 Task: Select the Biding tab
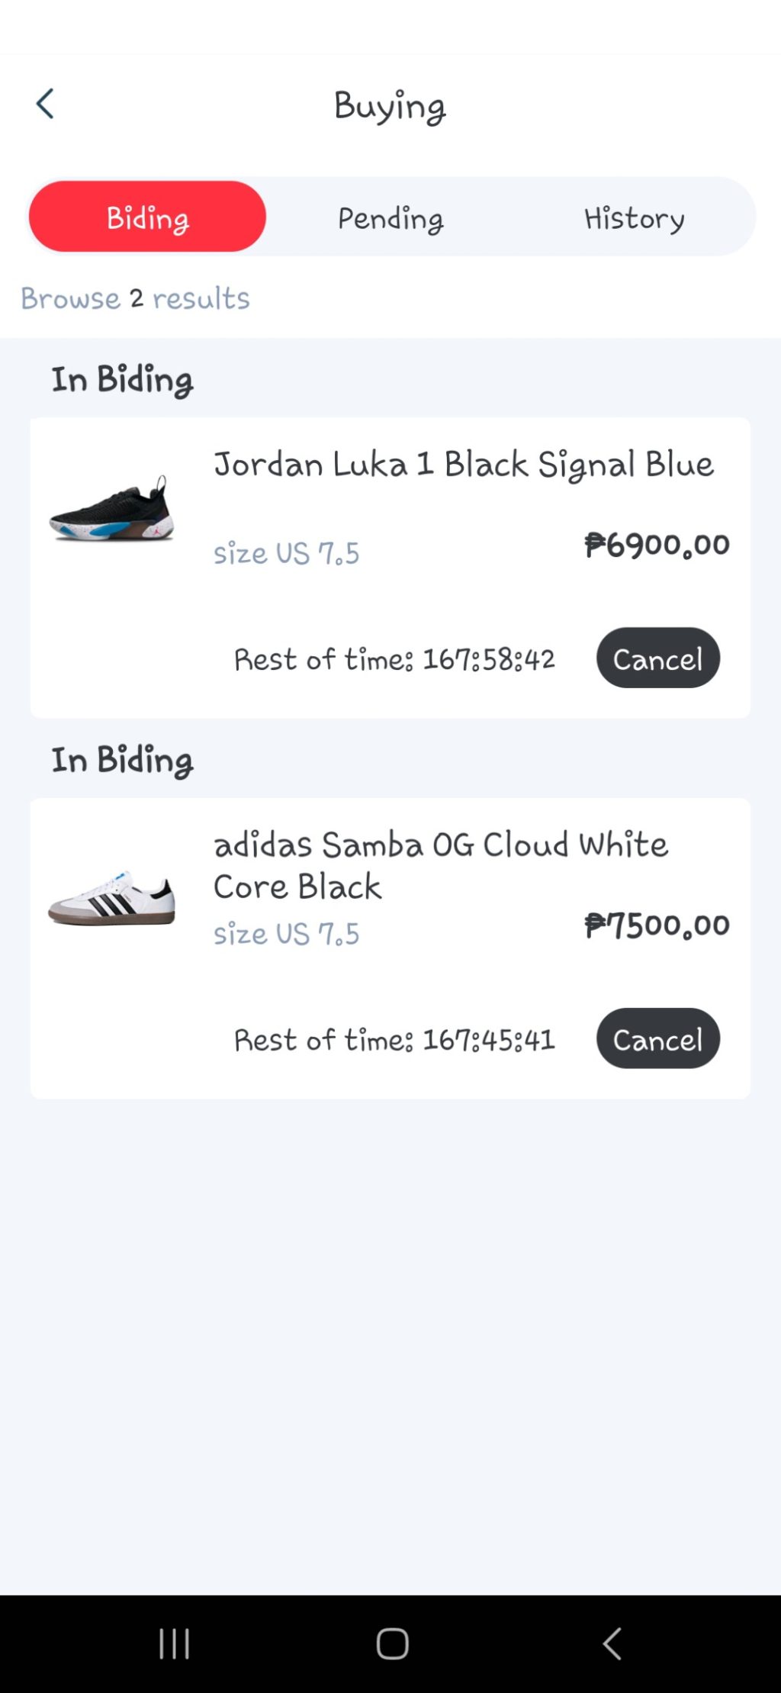click(147, 217)
